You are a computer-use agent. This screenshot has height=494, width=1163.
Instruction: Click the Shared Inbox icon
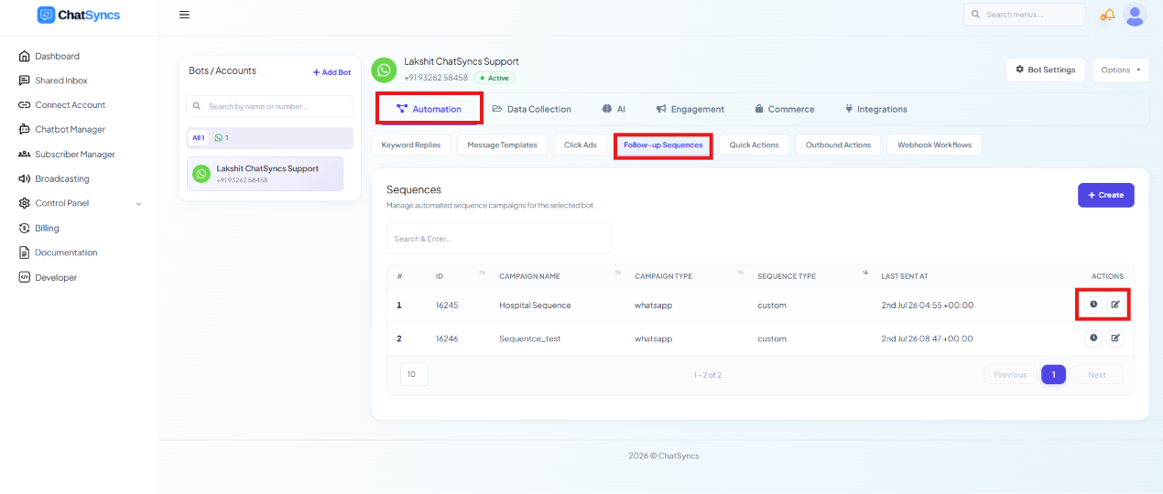[25, 81]
